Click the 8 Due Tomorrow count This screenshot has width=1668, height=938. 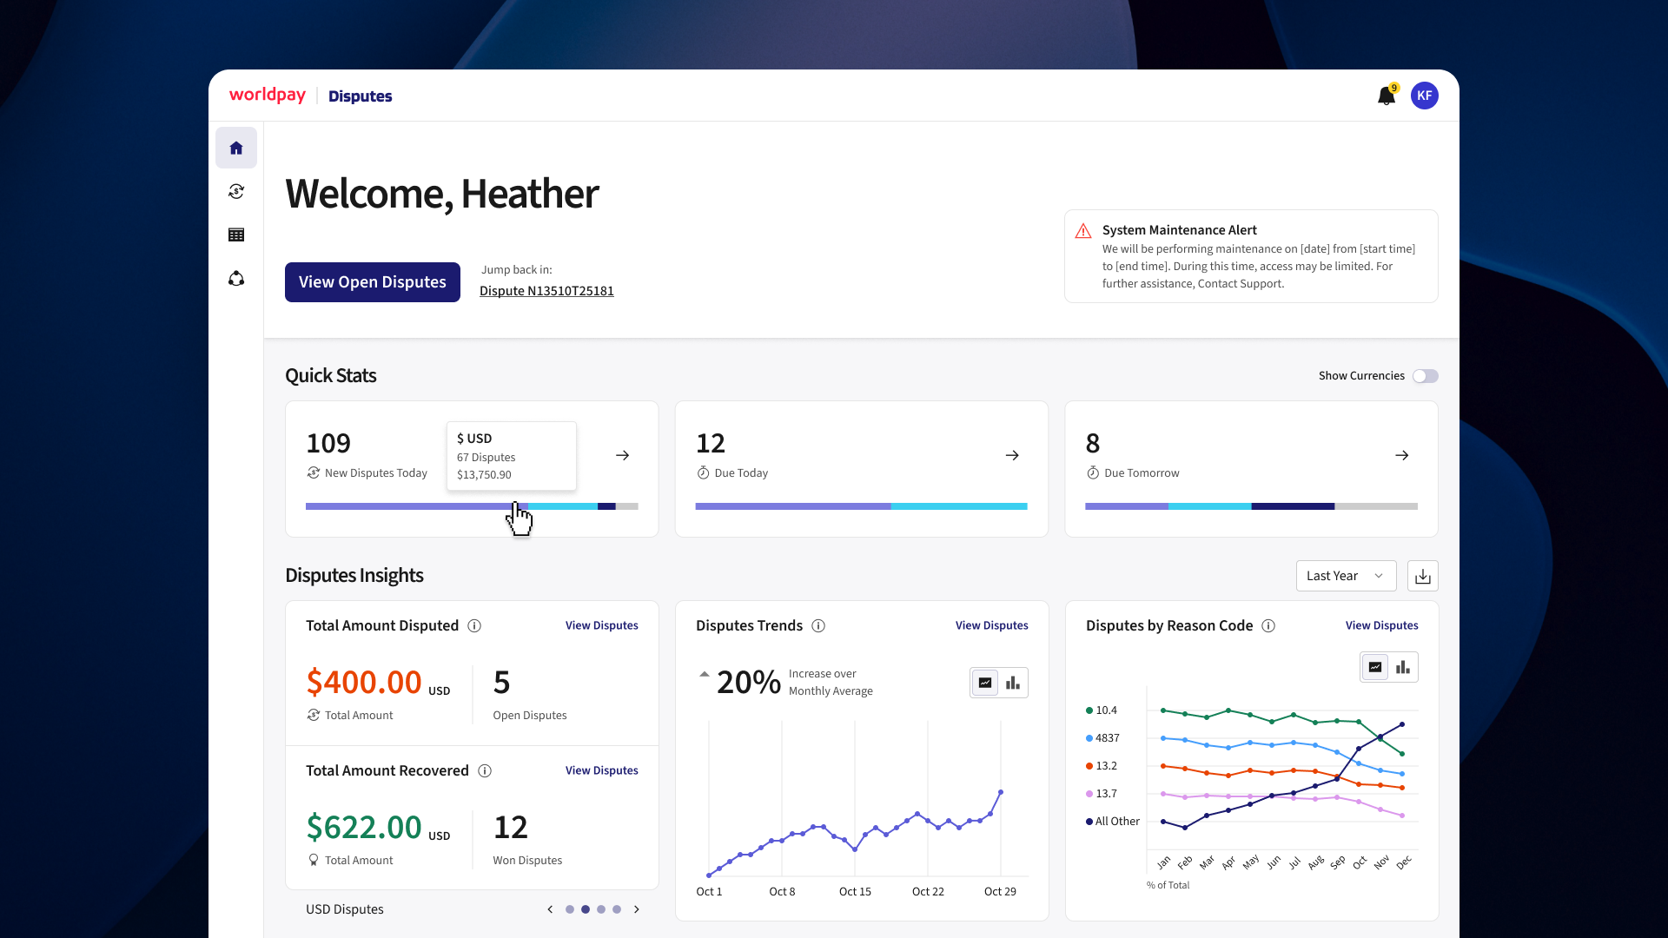tap(1093, 444)
